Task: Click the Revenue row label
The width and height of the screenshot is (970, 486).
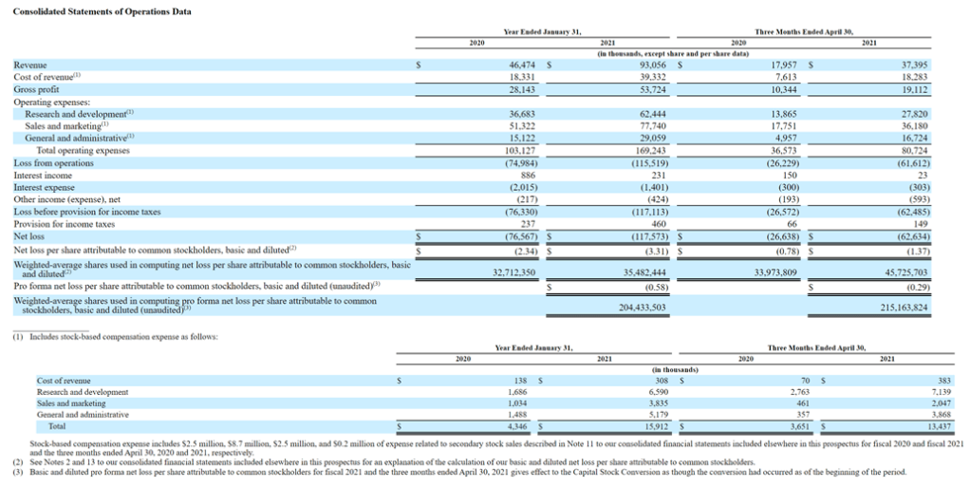Action: (x=32, y=65)
